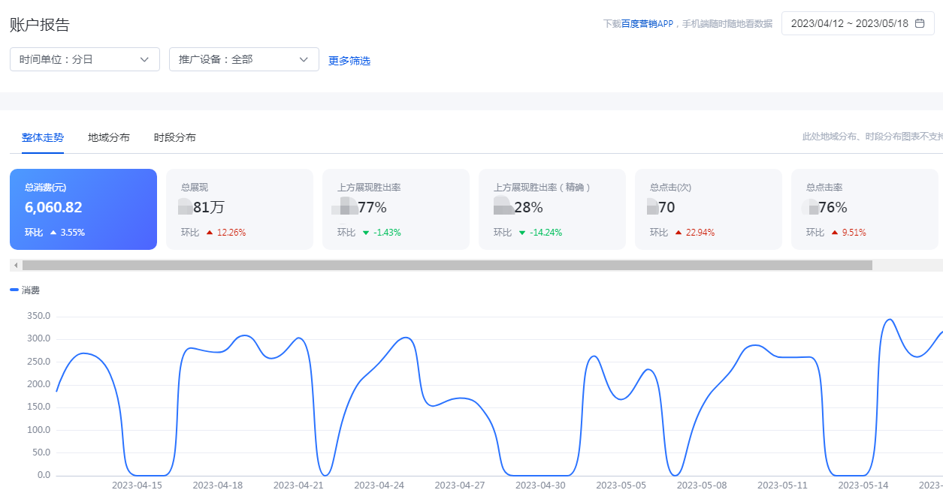943x499 pixels.
Task: Click the 2023-04-15 axis label
Action: tap(137, 485)
